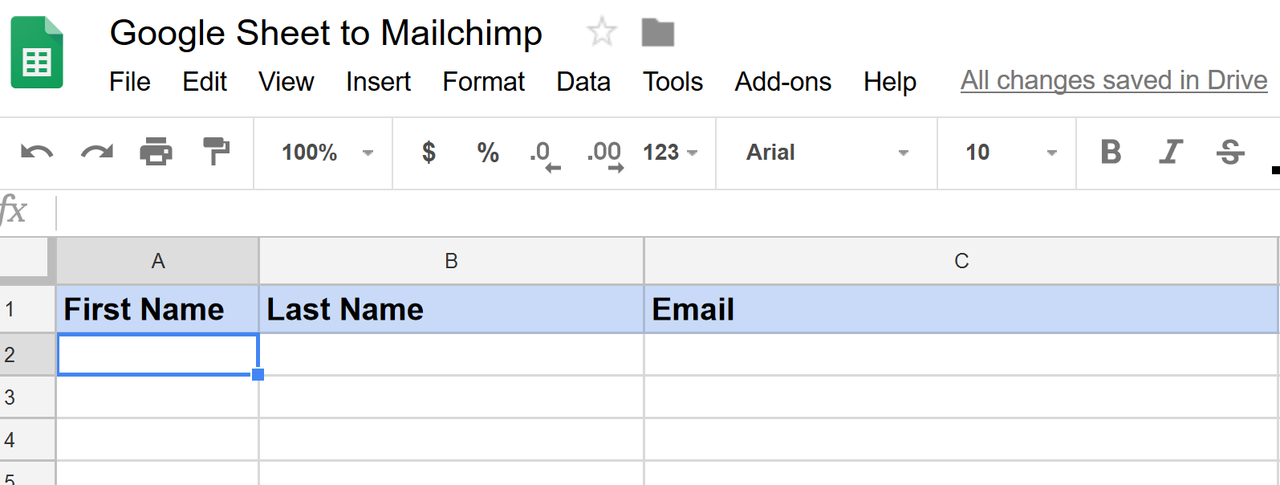Image resolution: width=1280 pixels, height=485 pixels.
Task: Open the Tools menu
Action: point(673,81)
